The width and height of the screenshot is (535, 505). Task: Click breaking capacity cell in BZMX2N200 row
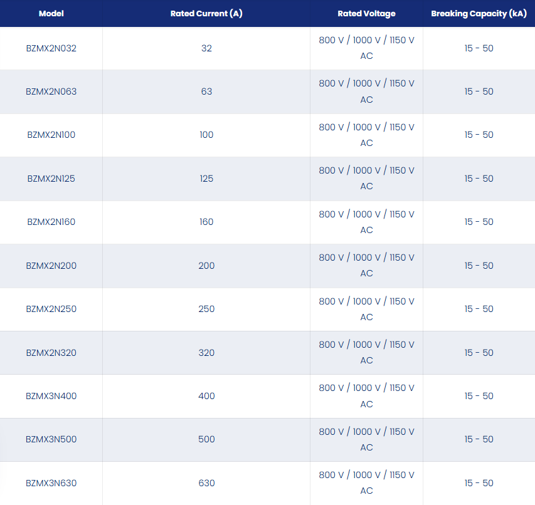click(x=479, y=266)
